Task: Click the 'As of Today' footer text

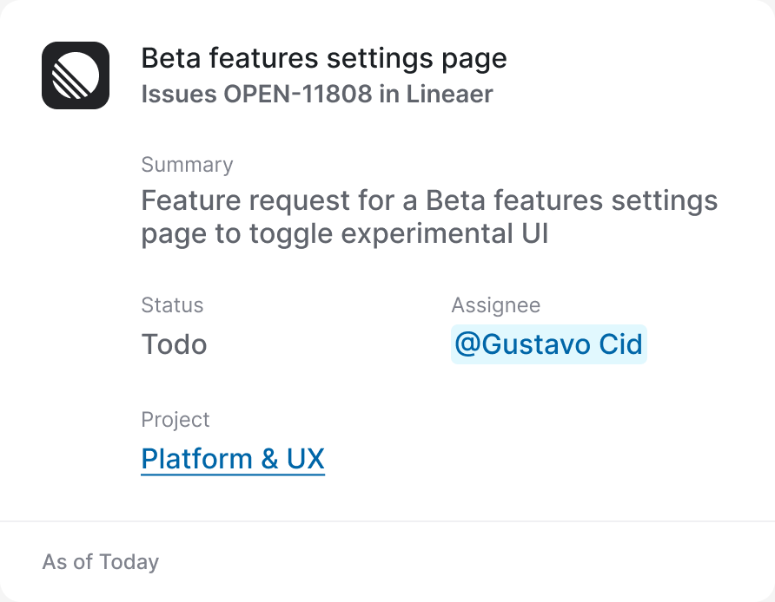Action: pyautogui.click(x=100, y=562)
